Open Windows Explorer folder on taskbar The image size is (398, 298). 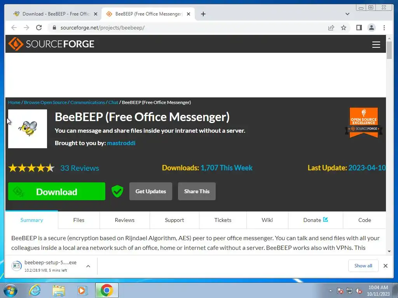point(59,290)
